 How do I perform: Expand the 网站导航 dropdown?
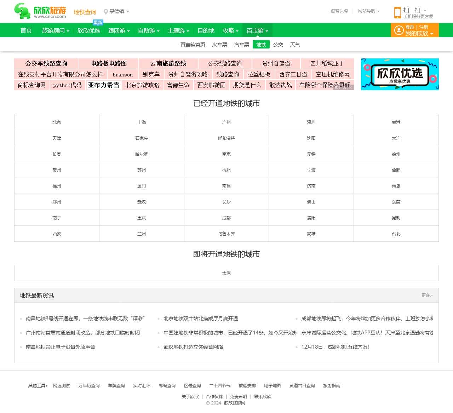[368, 11]
